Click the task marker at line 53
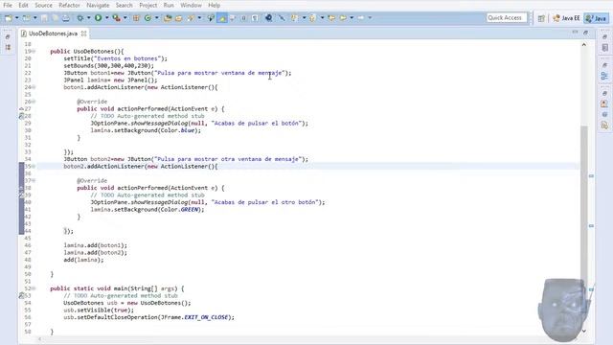This screenshot has width=613, height=345. point(21,296)
